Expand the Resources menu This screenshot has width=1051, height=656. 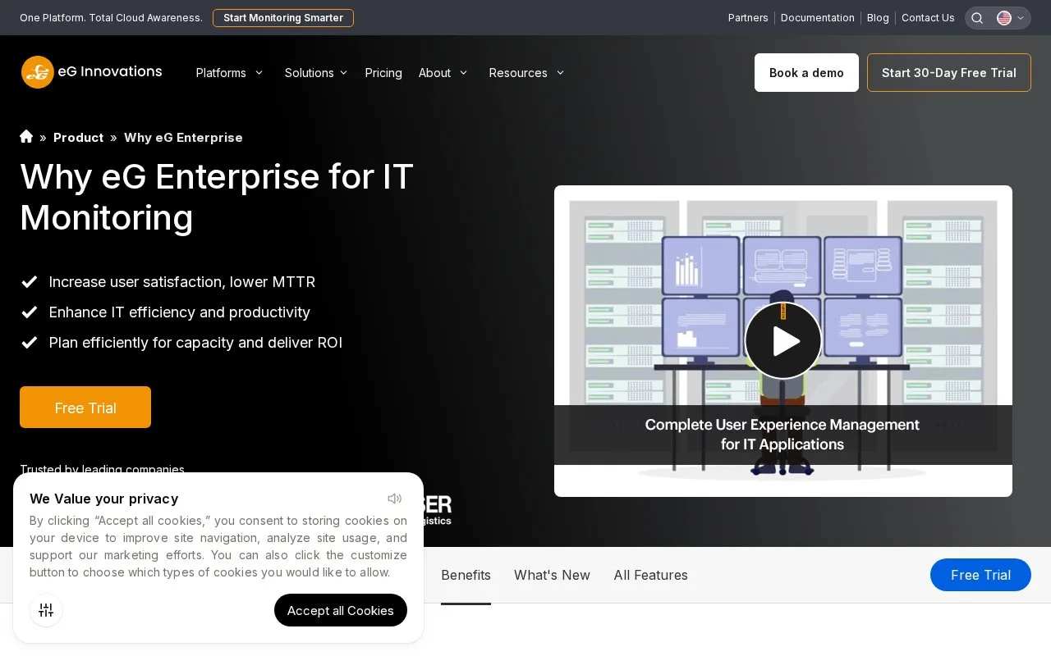coord(527,73)
